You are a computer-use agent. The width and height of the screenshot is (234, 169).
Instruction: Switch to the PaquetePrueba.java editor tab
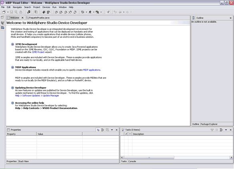coord(38,18)
